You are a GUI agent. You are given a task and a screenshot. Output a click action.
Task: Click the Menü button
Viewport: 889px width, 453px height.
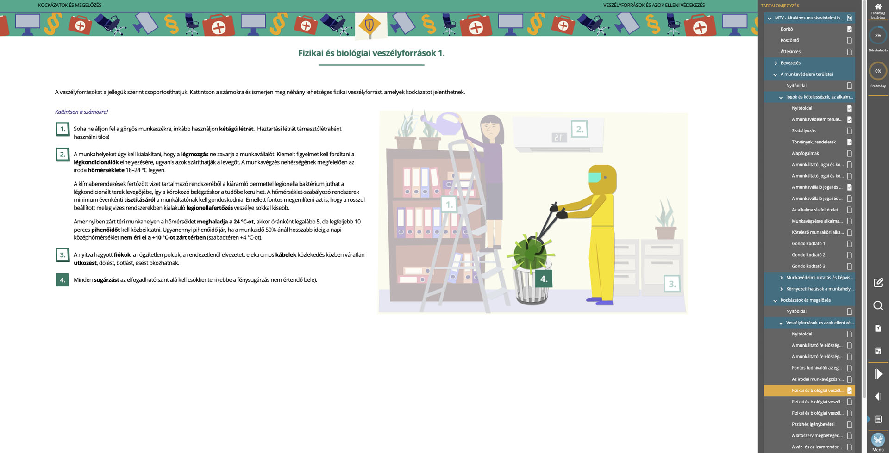(878, 442)
